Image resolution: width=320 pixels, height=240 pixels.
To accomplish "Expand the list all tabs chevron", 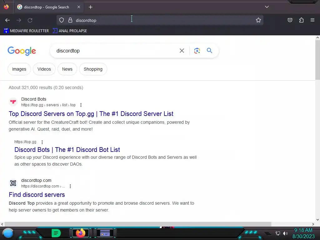I will click(x=267, y=7).
